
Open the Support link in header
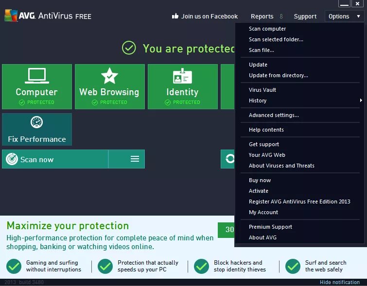pos(305,17)
